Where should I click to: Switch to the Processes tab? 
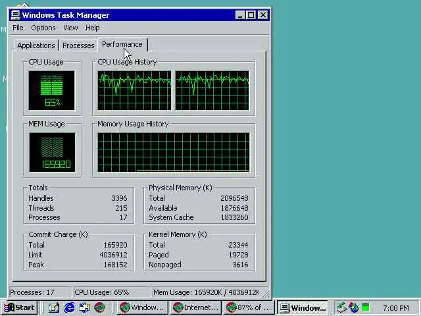point(78,45)
